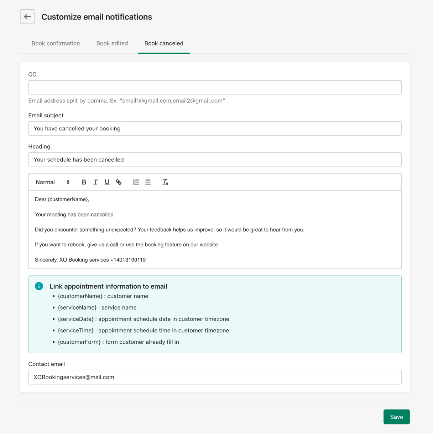
Task: Save the email notification settings
Action: (396, 417)
